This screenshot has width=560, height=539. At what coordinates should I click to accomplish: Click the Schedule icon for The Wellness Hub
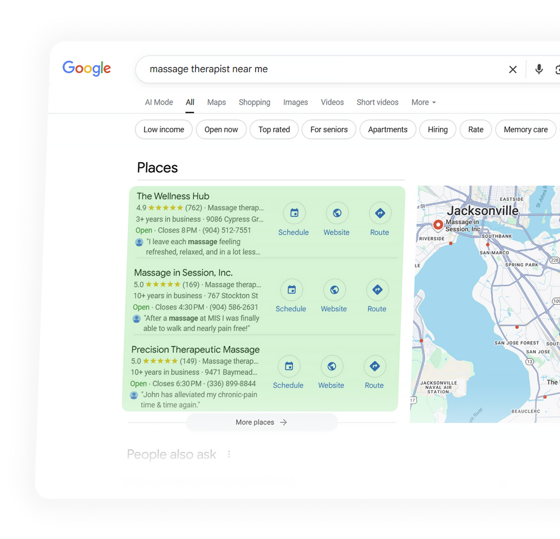(294, 213)
